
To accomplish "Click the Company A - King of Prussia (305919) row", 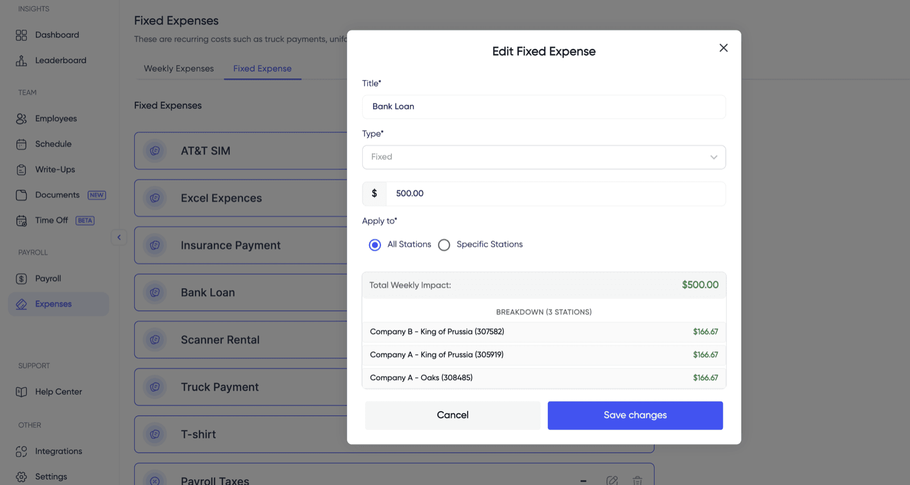I will coord(544,355).
